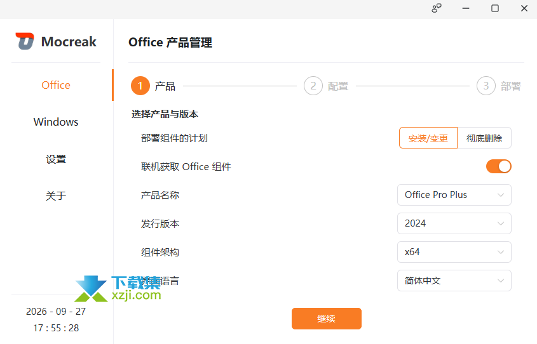Click the 部署组件的计划 label
Viewport: 537px width, 344px height.
[174, 138]
